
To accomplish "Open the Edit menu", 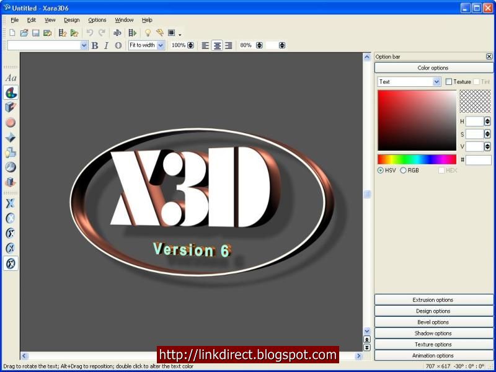I will point(32,20).
